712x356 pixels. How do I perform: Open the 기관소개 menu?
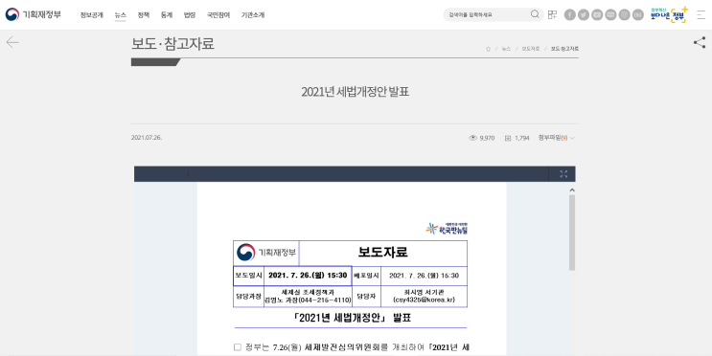click(x=253, y=15)
